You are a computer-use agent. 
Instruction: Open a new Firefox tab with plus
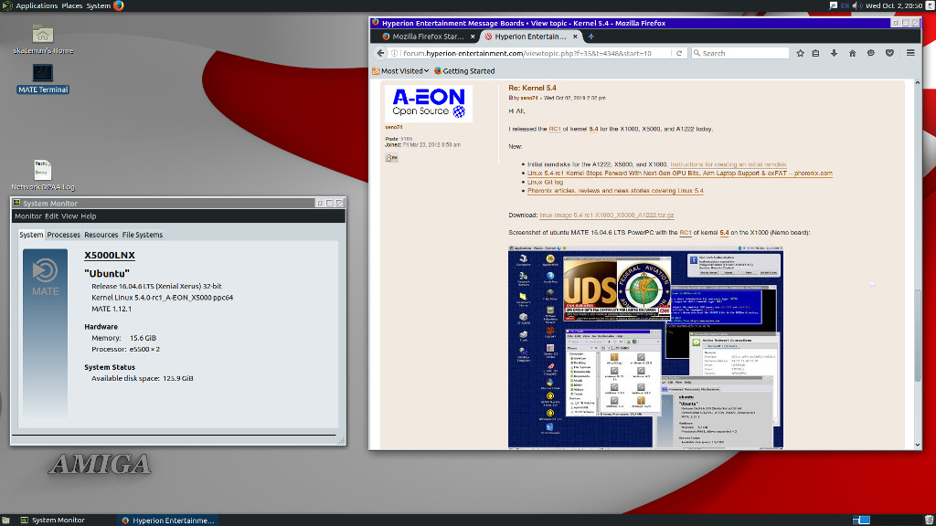591,37
